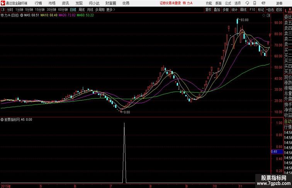292x188 pixels.
Task: Open the 交易 menu
Action: [x=126, y=3]
